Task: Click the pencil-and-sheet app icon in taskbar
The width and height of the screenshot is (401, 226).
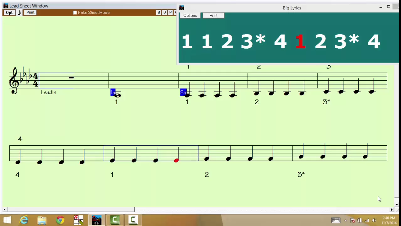Action: coord(78,220)
